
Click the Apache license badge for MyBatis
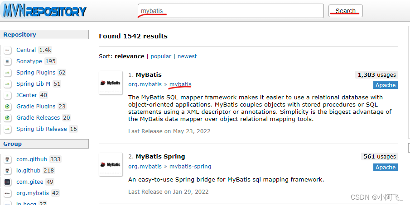click(386, 85)
